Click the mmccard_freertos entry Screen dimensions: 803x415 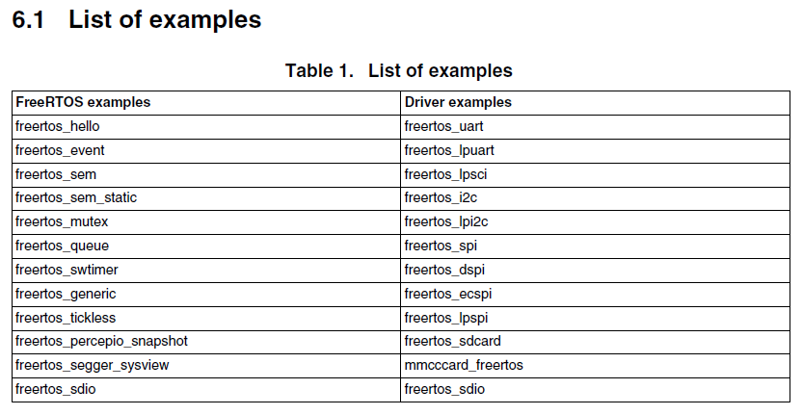tap(464, 365)
